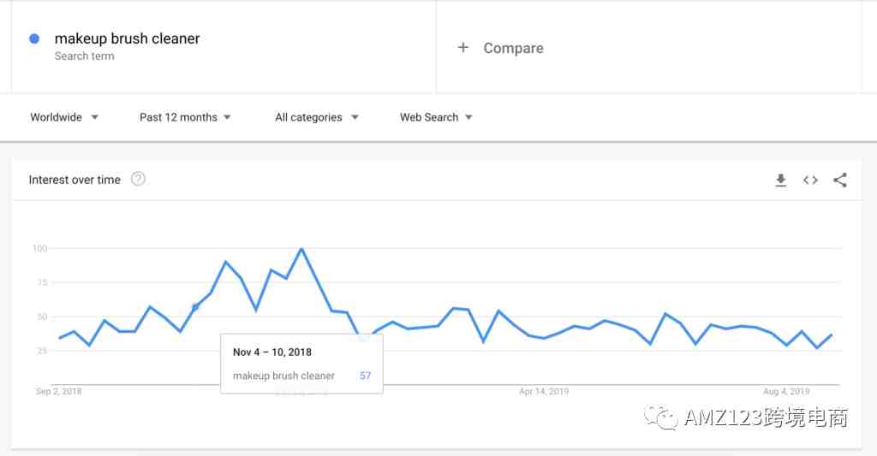
Task: Click the value 57 in the tooltip
Action: tap(365, 376)
